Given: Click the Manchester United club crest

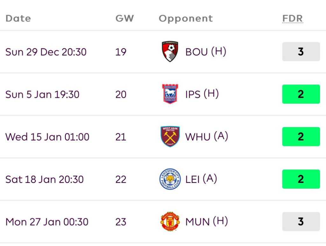Looking at the screenshot, I should click(170, 221).
